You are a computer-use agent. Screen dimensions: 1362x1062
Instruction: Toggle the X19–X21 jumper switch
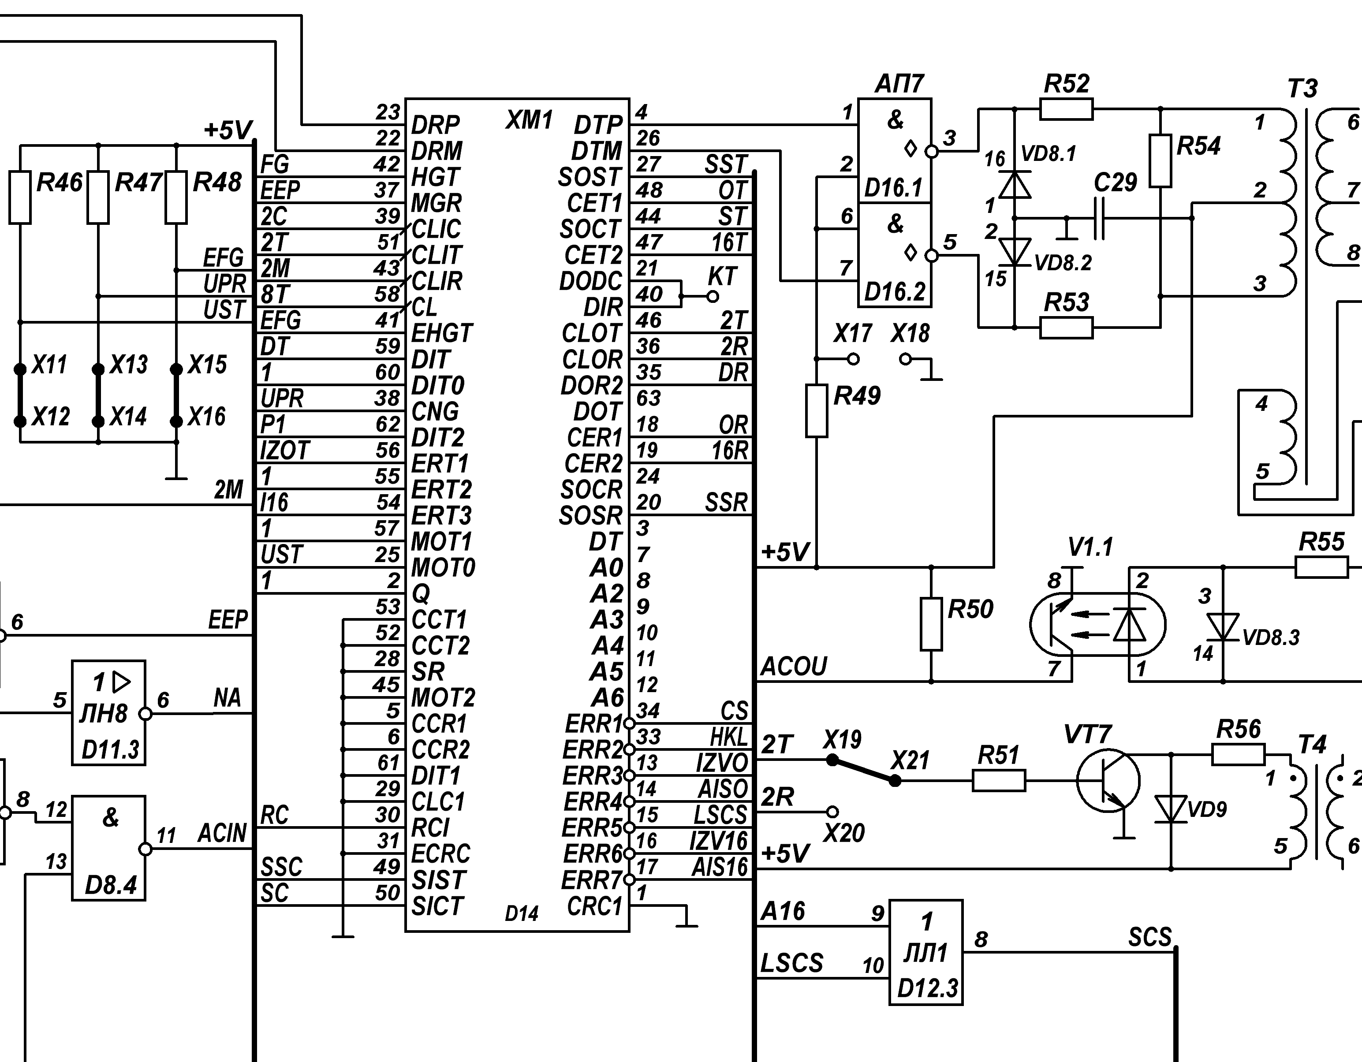tap(863, 770)
